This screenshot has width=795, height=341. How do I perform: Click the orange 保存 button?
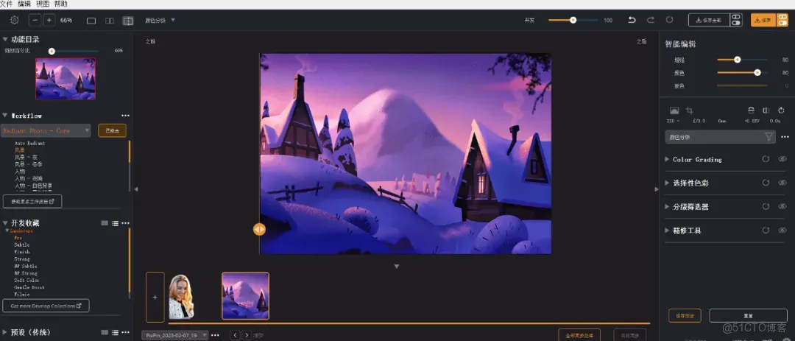tap(763, 21)
